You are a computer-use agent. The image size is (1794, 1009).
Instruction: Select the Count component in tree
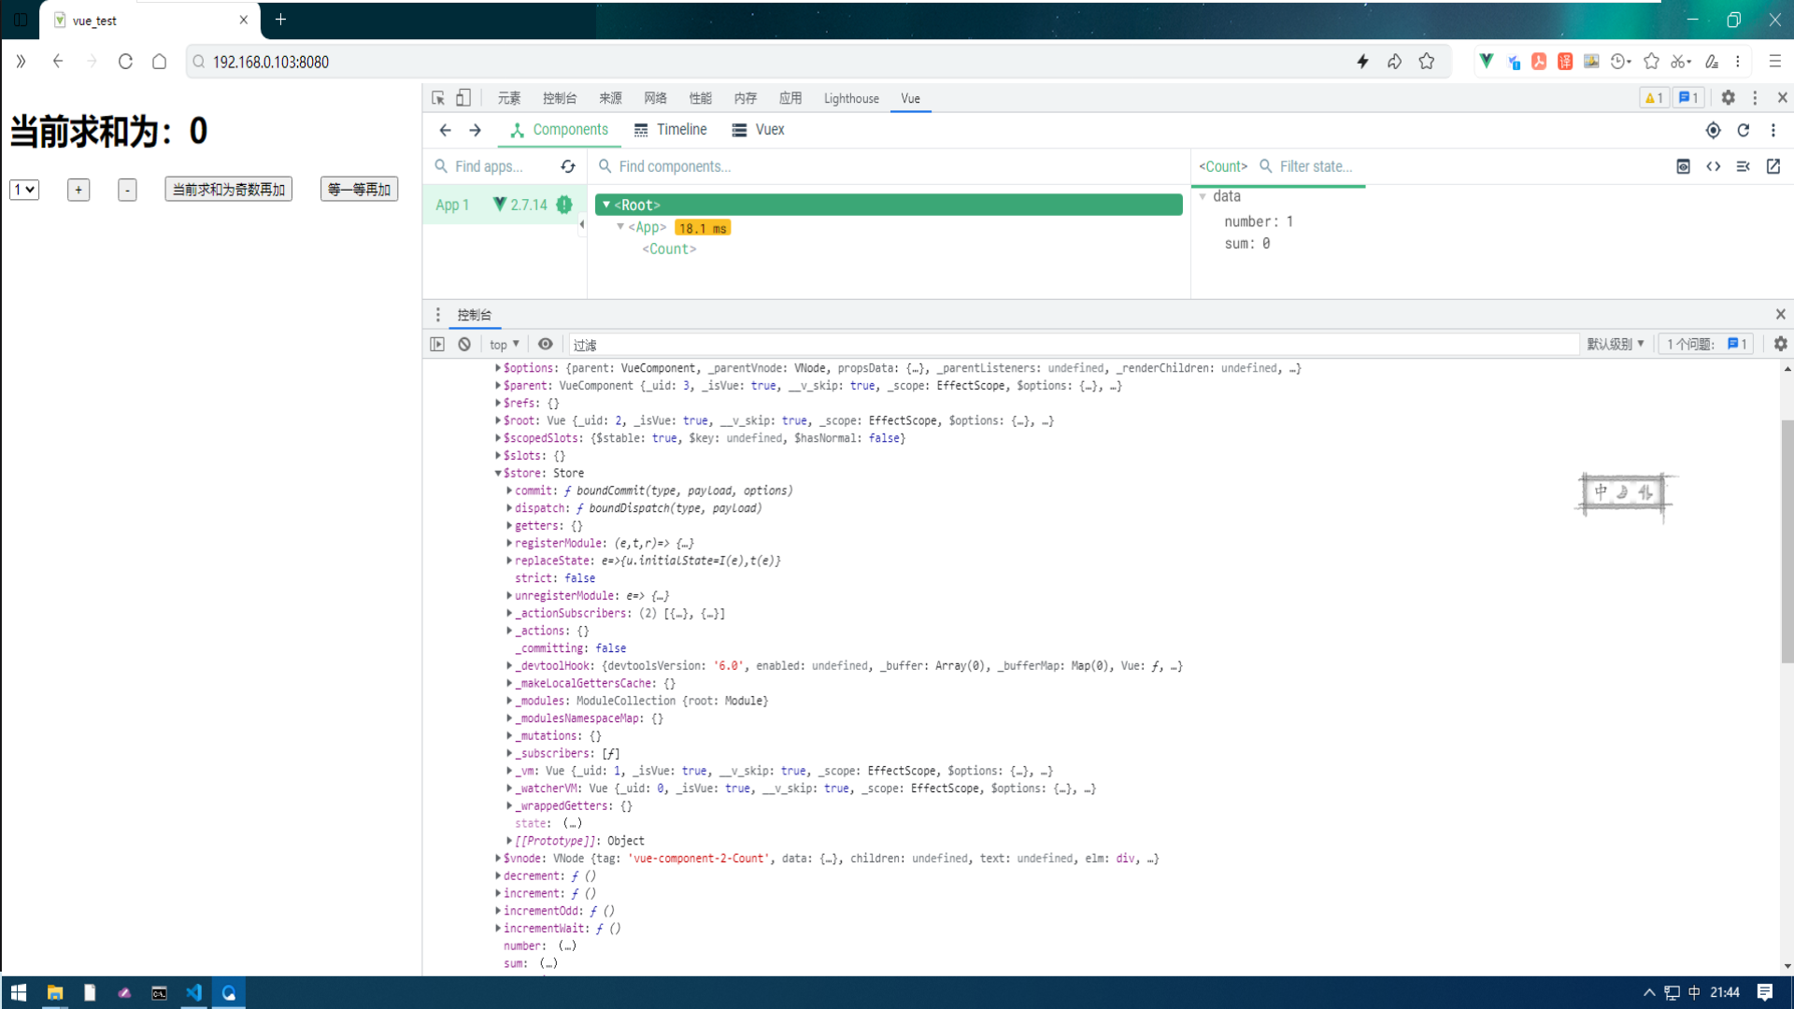coord(669,249)
